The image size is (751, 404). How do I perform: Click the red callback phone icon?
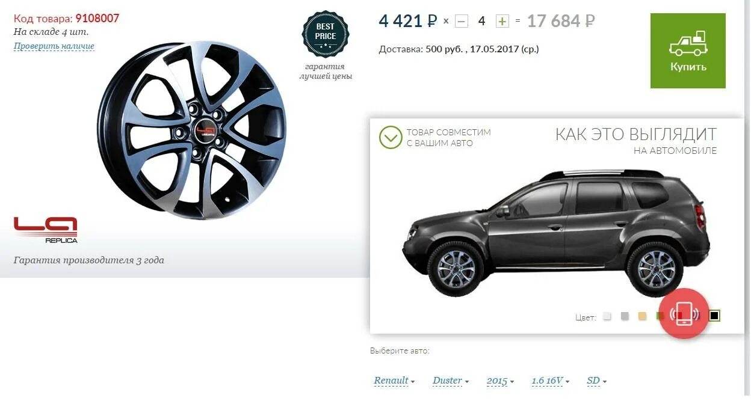(684, 314)
